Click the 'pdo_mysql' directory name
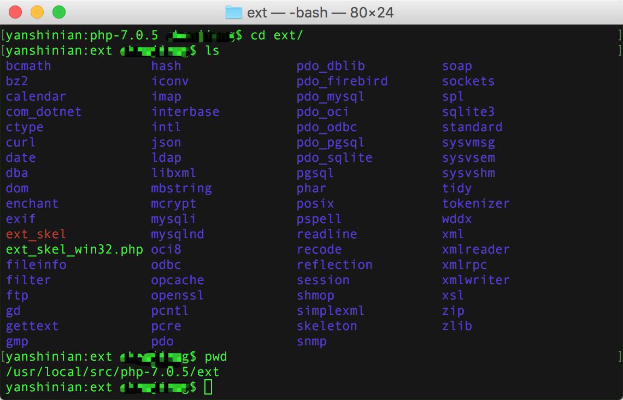The width and height of the screenshot is (623, 400). click(331, 97)
